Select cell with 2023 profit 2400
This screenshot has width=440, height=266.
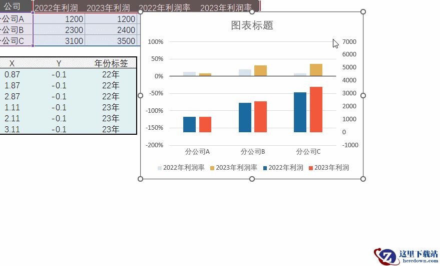tap(111, 30)
